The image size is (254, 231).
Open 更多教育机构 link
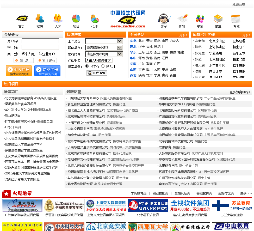pos(240,92)
